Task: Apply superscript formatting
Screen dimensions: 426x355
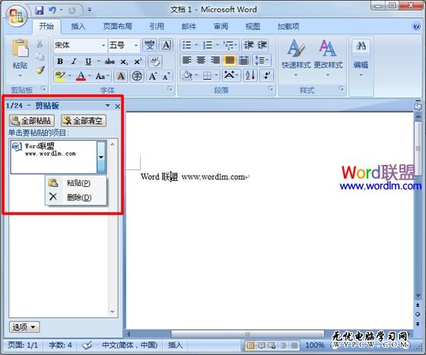Action: pyautogui.click(x=138, y=62)
